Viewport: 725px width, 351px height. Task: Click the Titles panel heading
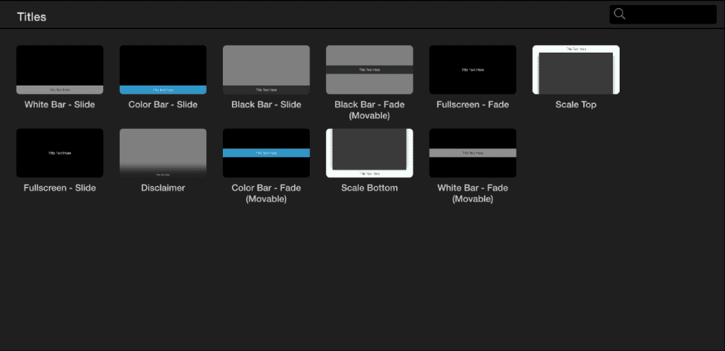pyautogui.click(x=31, y=17)
